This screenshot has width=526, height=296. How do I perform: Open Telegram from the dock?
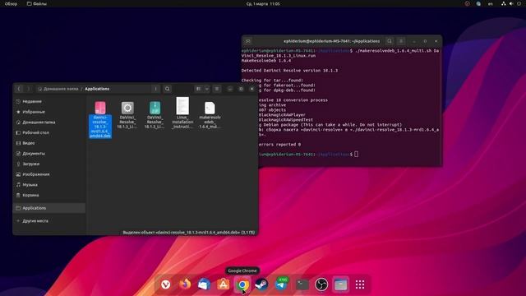pos(281,284)
